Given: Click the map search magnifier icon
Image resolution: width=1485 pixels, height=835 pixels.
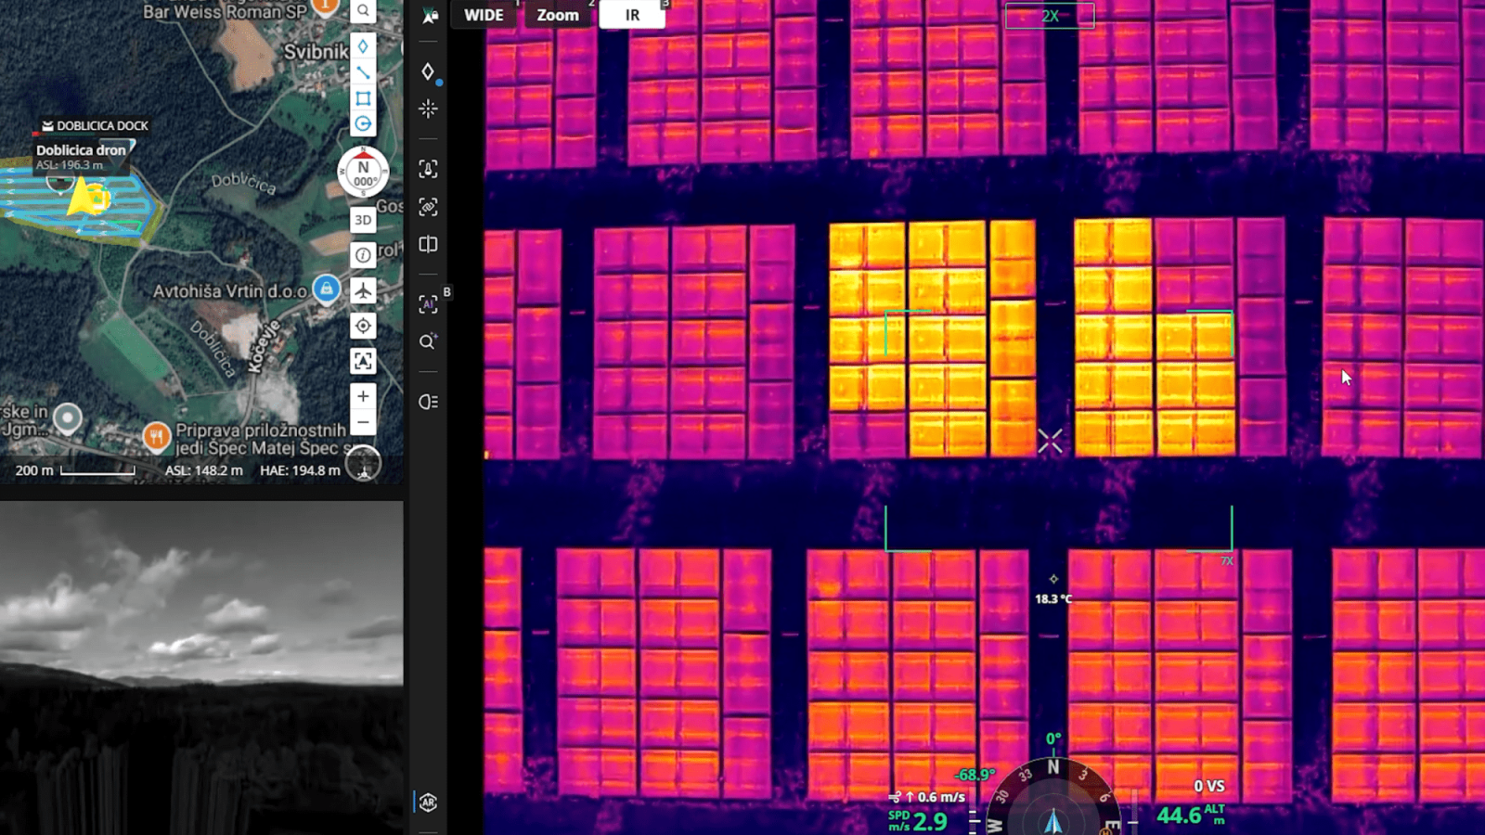Looking at the screenshot, I should 363,11.
